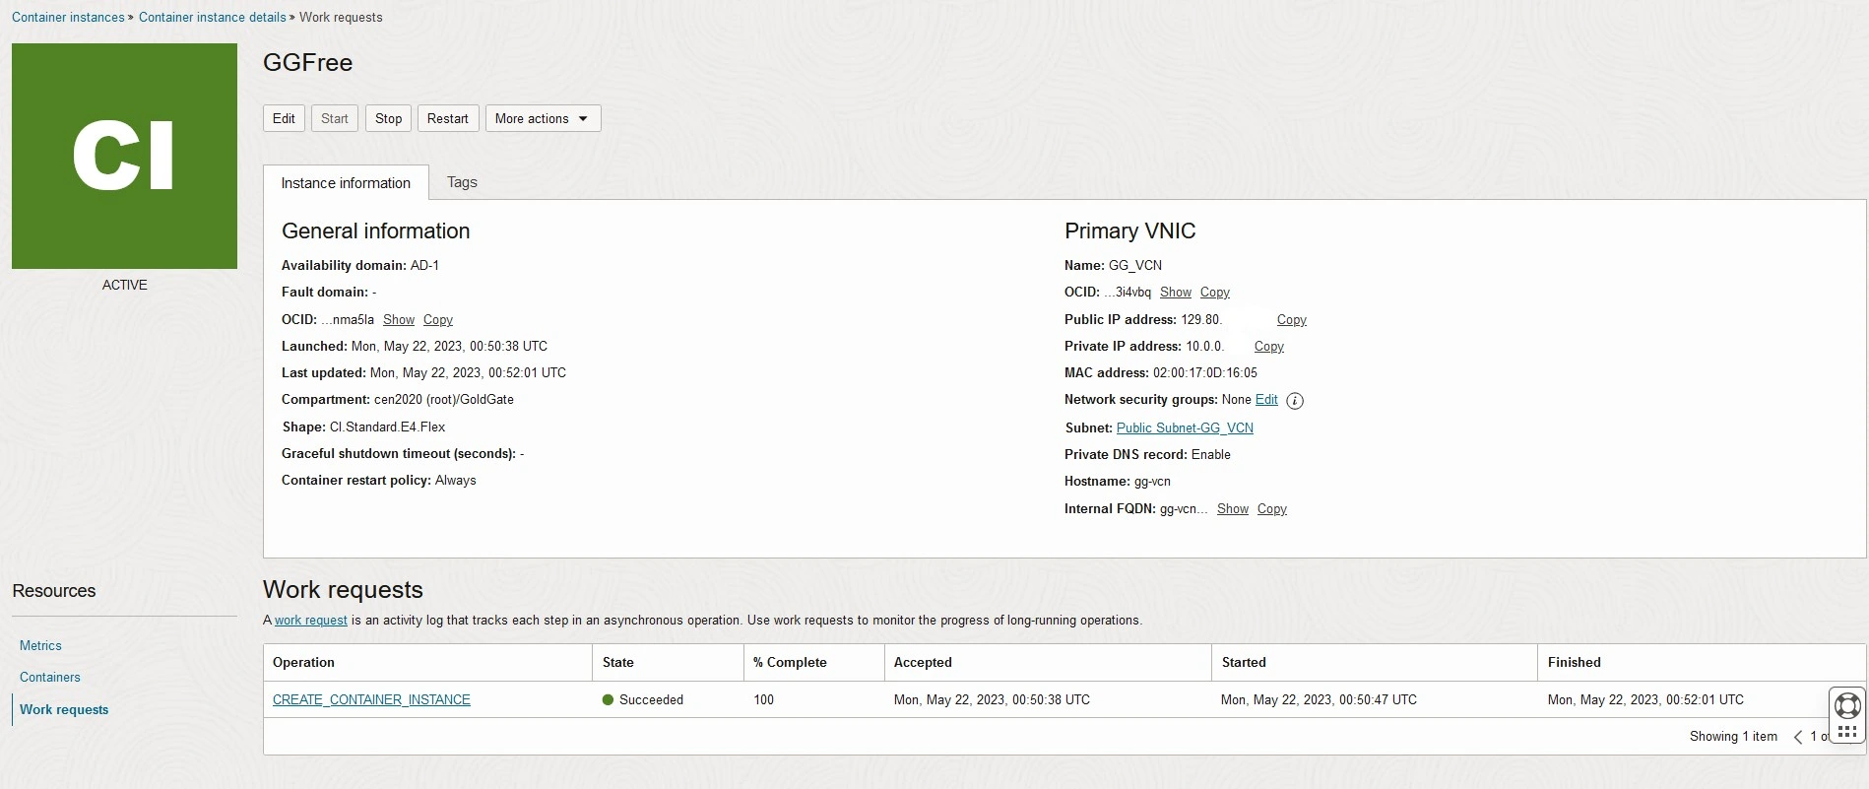Go to previous page of work requests
Screen dimensions: 1869x789
point(1798,737)
